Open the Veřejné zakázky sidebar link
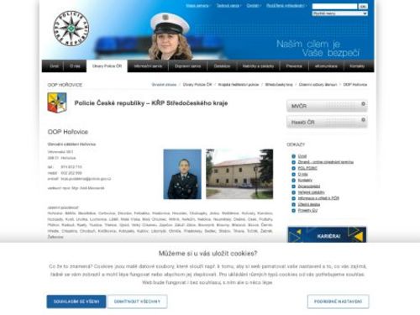This screenshot has height=315, width=420. click(x=311, y=192)
